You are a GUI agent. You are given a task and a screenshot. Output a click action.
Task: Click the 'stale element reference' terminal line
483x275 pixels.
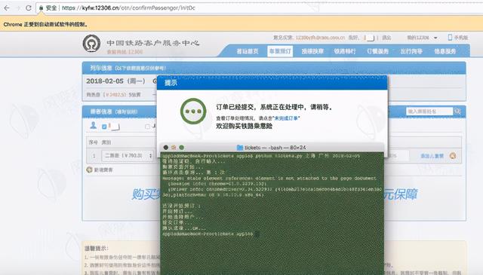click(269, 178)
